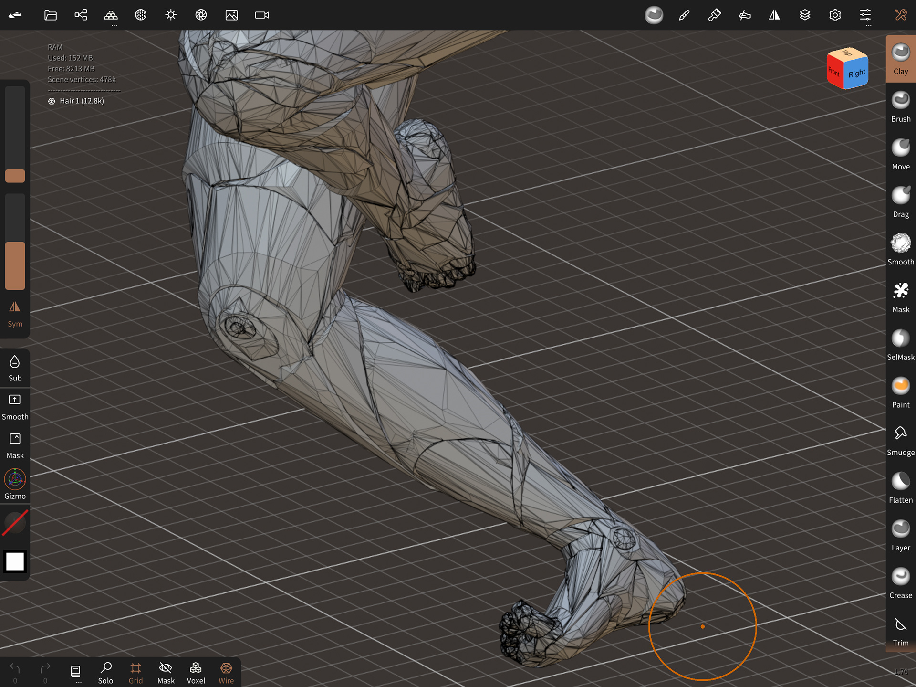916x687 pixels.
Task: Adjust the brush intensity slider
Action: pyautogui.click(x=15, y=242)
